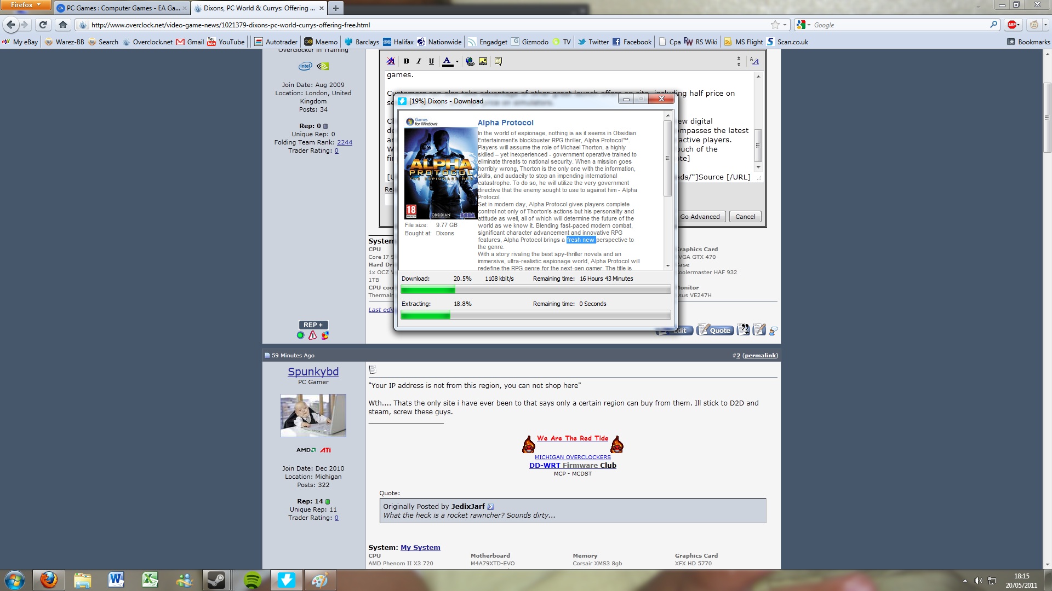Open the YouTube bookmark
This screenshot has width=1052, height=591.
click(x=226, y=42)
